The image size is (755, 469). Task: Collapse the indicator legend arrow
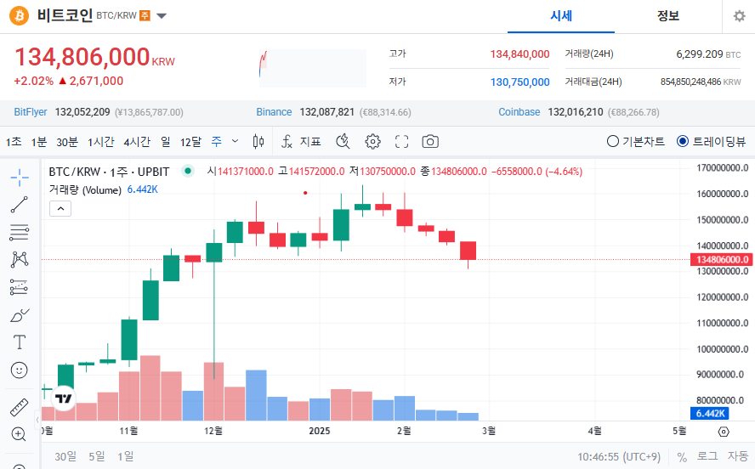(60, 209)
